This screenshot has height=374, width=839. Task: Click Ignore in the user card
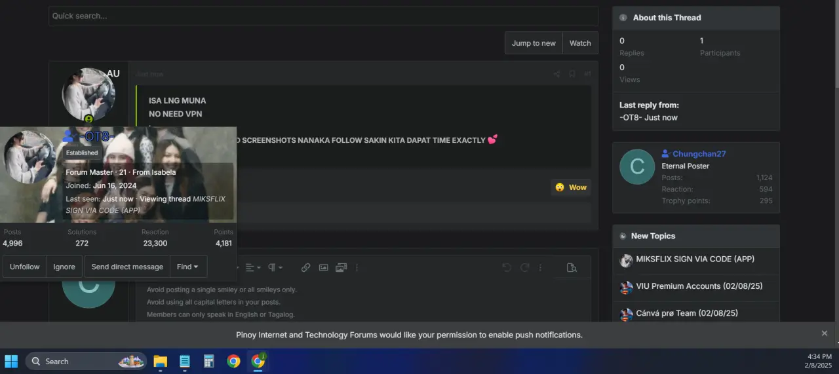pyautogui.click(x=64, y=267)
